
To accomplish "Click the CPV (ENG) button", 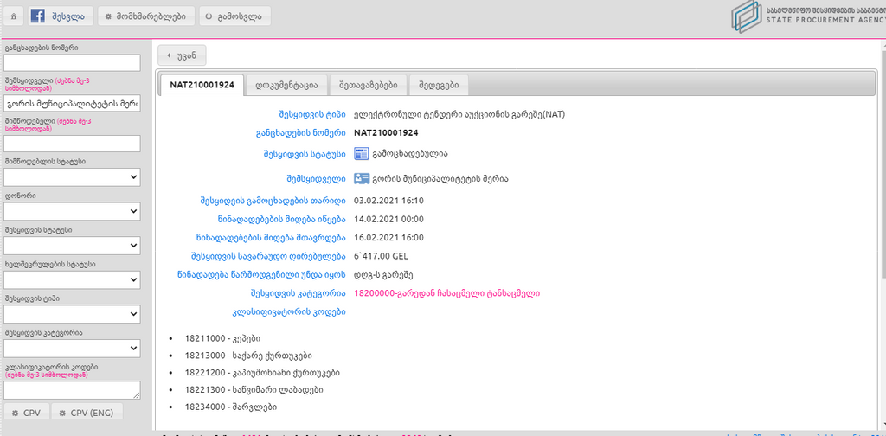I will coord(87,413).
